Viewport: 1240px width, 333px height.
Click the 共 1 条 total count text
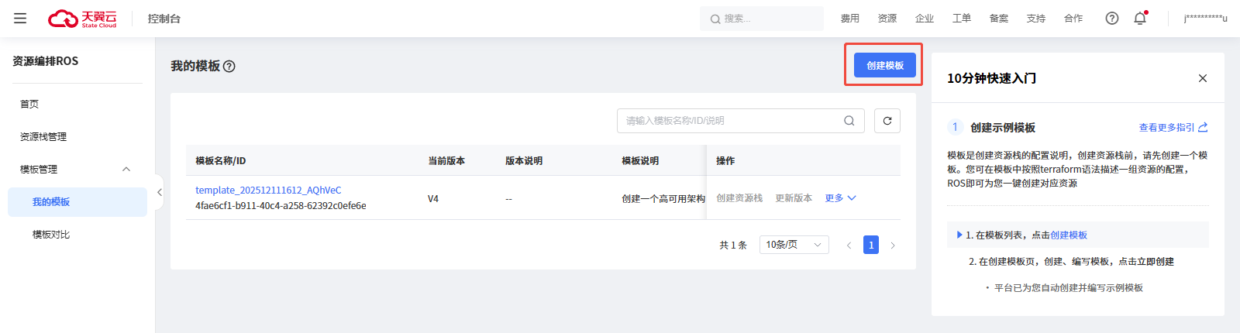tap(733, 245)
